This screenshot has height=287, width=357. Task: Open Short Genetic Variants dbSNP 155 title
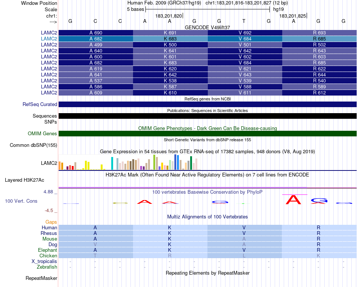[x=207, y=140]
